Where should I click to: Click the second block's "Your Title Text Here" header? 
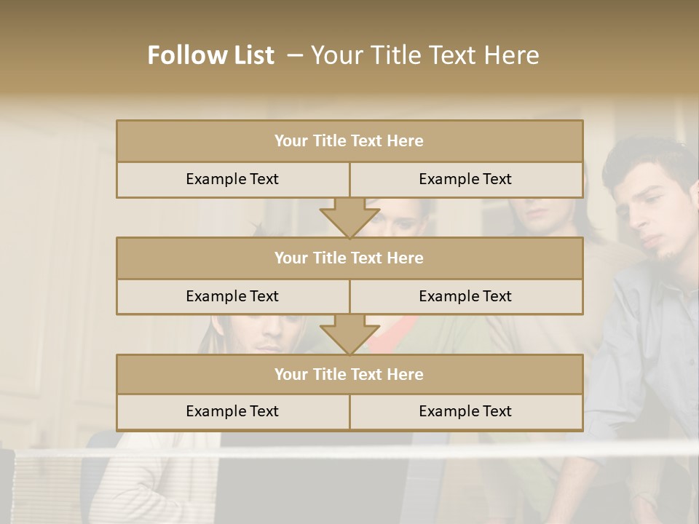coord(349,258)
